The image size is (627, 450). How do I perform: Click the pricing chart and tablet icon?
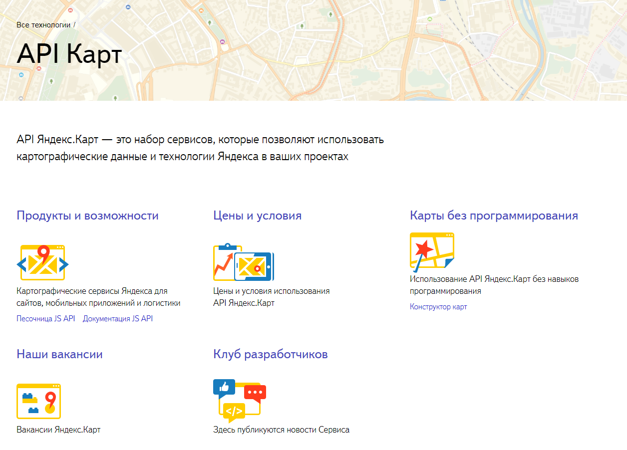coord(244,262)
